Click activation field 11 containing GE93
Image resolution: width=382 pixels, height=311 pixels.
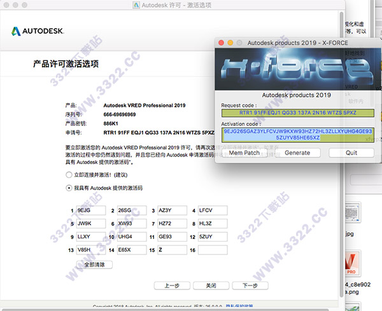pos(173,237)
